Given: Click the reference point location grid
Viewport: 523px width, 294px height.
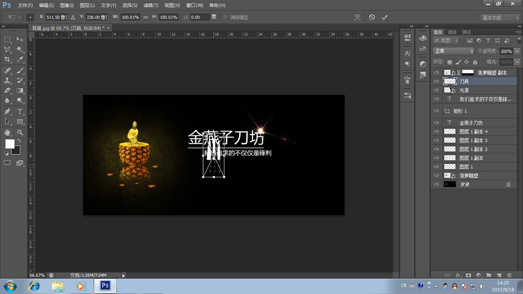Looking at the screenshot, I should tap(30, 17).
